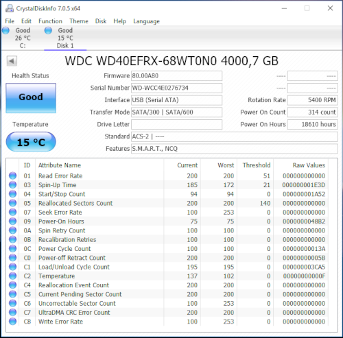
Task: Click status orb for Power-On Hours row
Action: 13,221
